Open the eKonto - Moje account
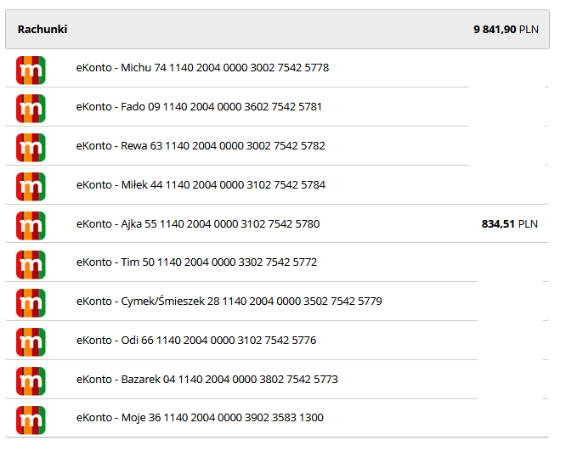Viewport: 566px width, 451px height. (200, 419)
